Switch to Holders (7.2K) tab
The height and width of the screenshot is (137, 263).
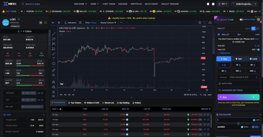pyautogui.click(x=92, y=103)
